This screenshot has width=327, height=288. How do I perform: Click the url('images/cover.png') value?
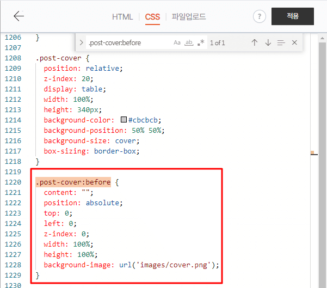[x=167, y=265]
